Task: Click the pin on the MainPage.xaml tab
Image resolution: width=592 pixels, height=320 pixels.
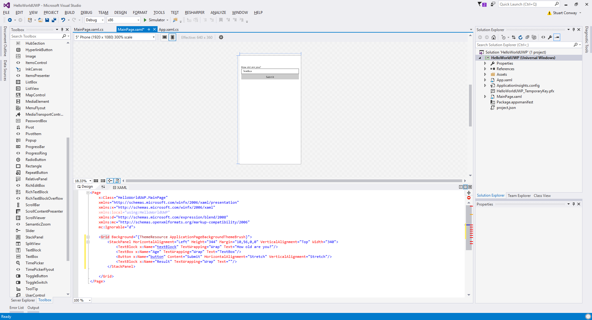Action: click(149, 30)
